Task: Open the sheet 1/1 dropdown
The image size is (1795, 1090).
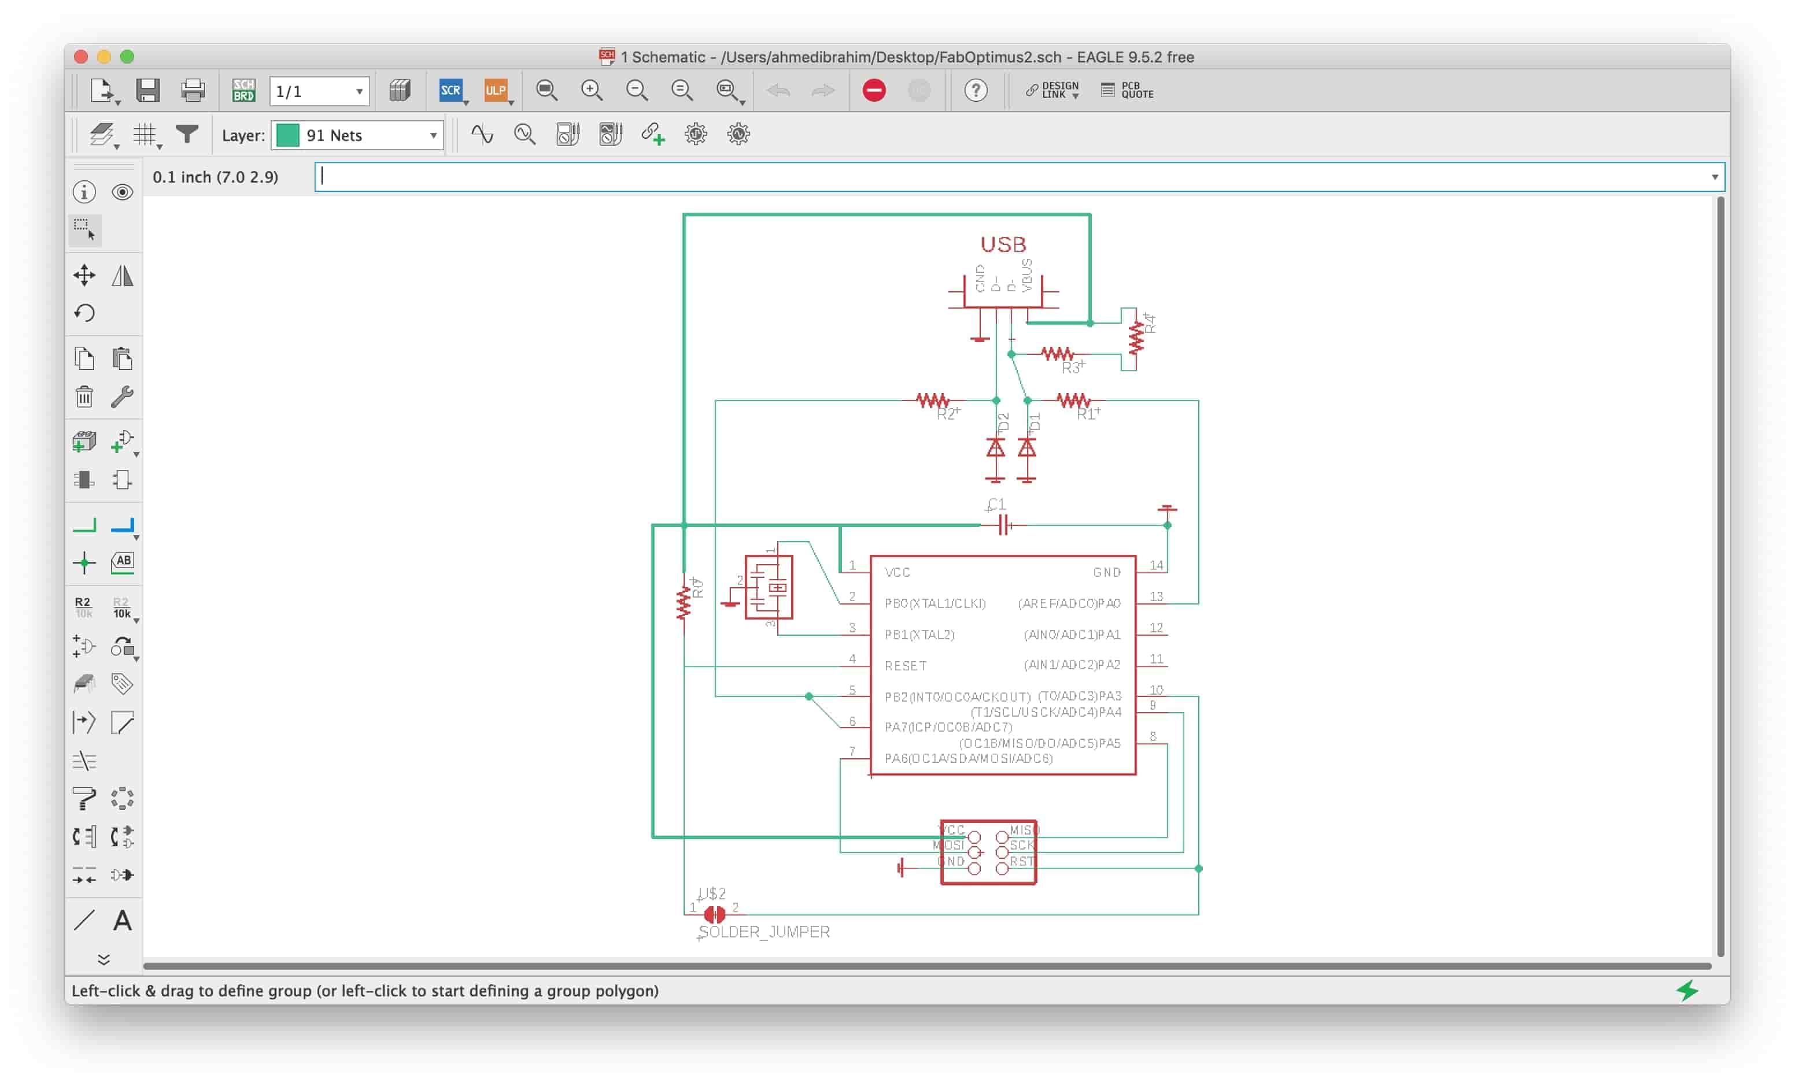Action: 319,91
